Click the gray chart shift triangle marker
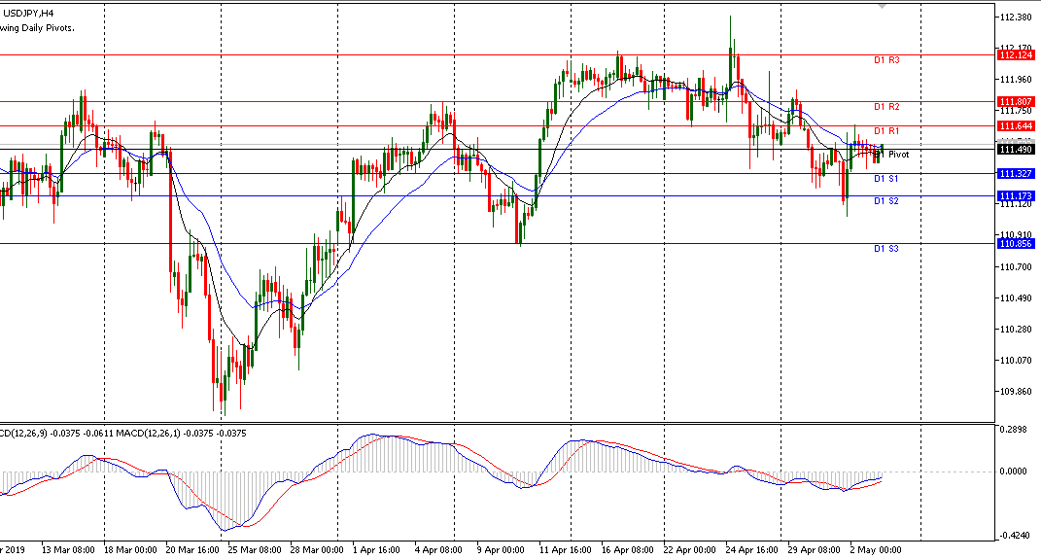The width and height of the screenshot is (1041, 559). 882,5
